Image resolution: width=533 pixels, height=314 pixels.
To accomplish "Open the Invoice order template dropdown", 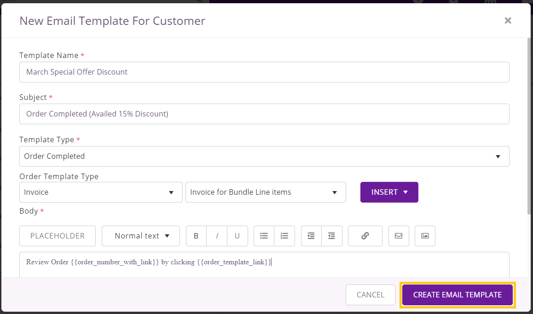I will click(x=101, y=192).
